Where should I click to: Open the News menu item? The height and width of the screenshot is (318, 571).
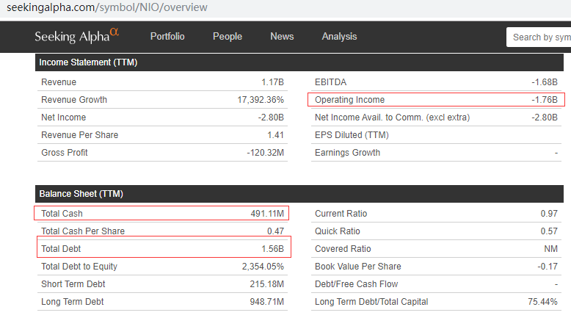282,37
